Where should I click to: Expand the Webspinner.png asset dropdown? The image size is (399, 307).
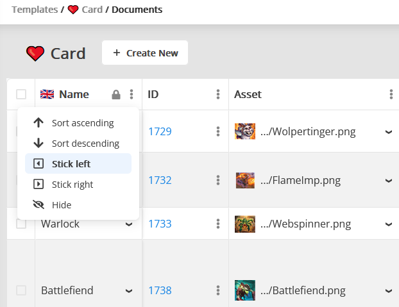[x=388, y=224]
